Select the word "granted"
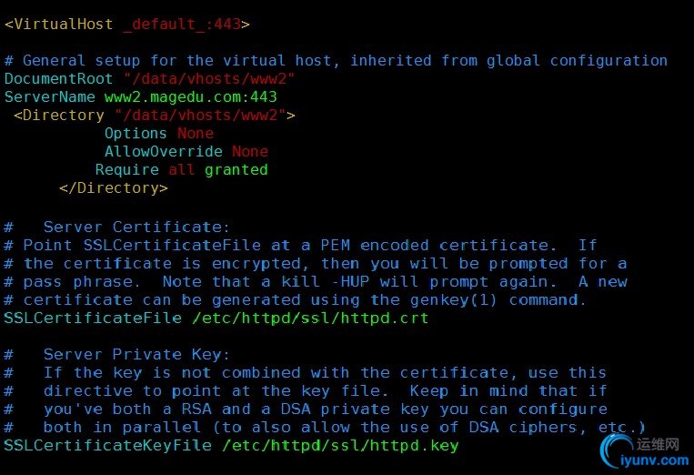This screenshot has width=694, height=475. point(236,169)
